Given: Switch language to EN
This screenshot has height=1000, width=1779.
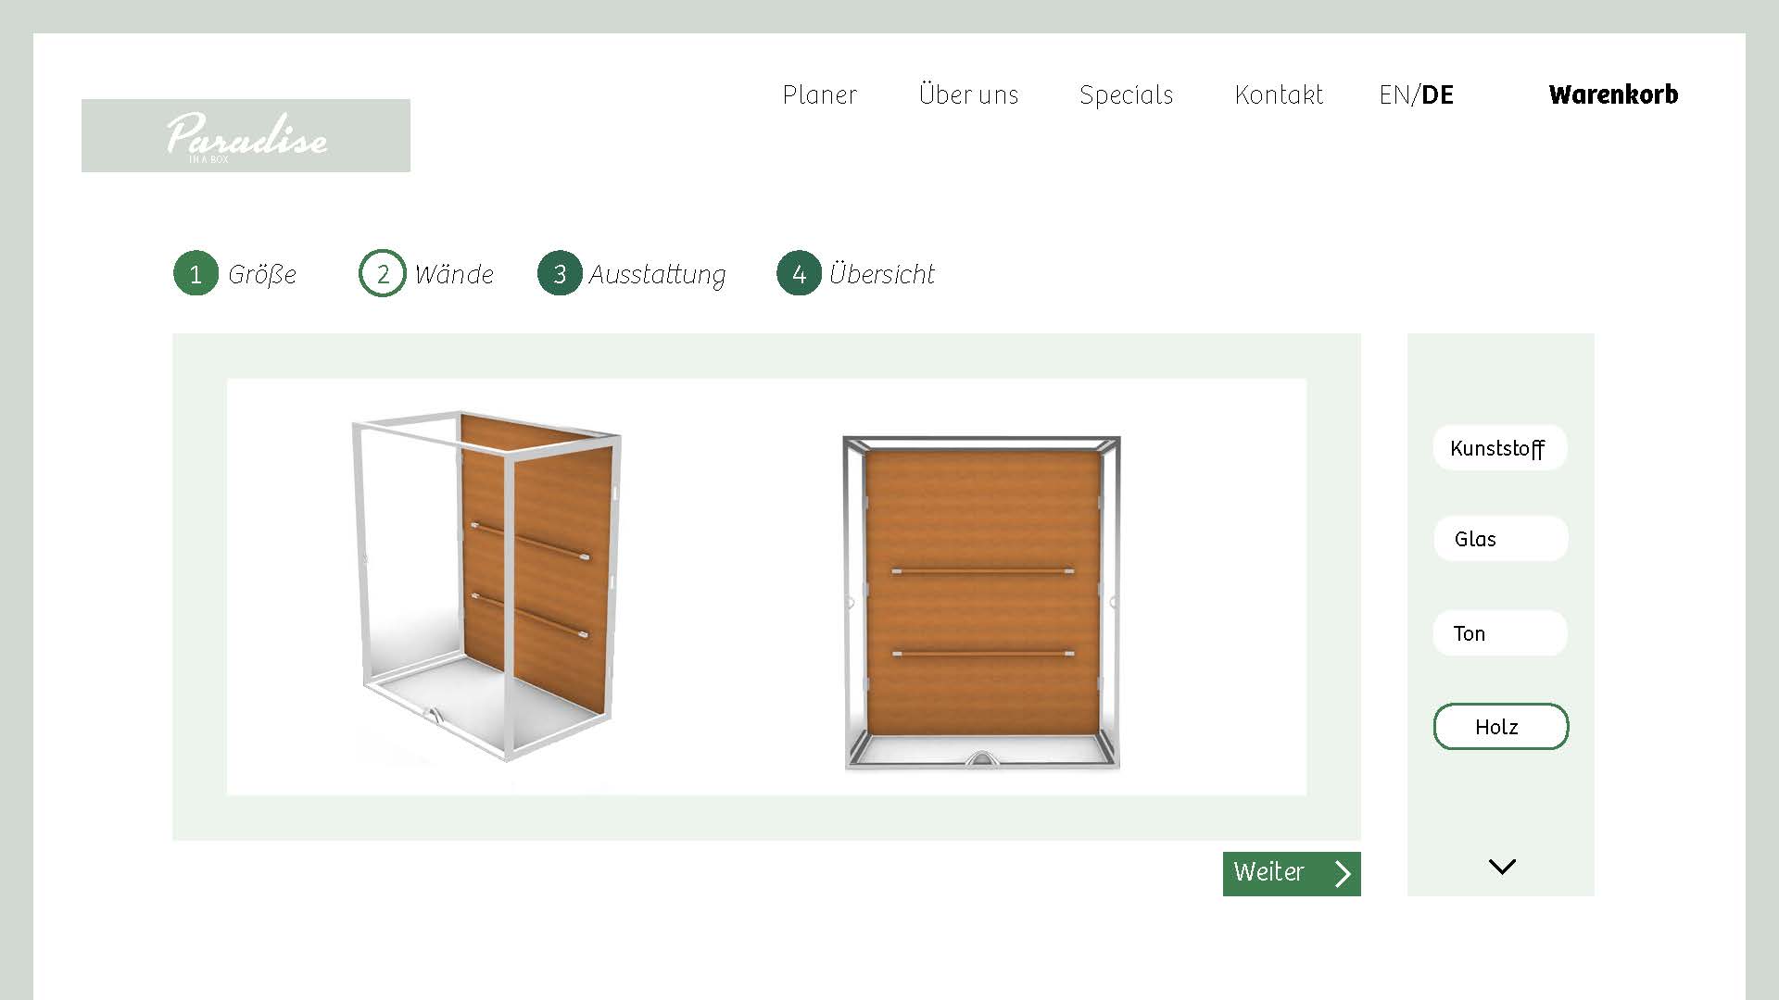Looking at the screenshot, I should (x=1395, y=94).
